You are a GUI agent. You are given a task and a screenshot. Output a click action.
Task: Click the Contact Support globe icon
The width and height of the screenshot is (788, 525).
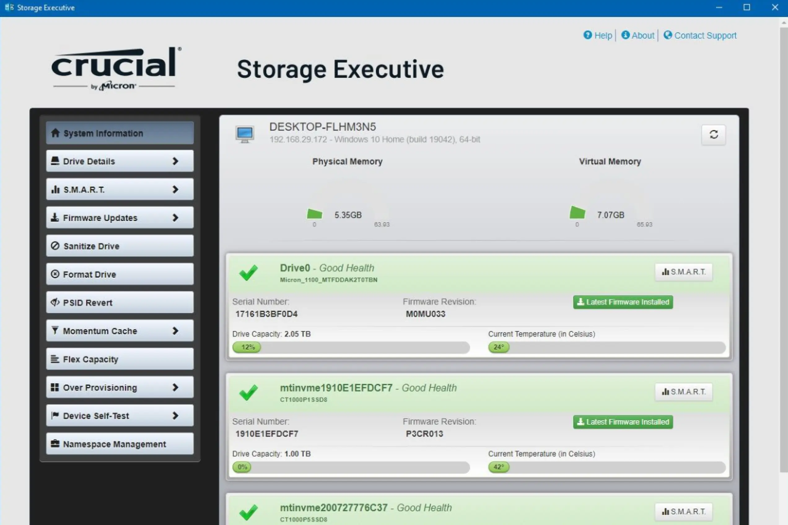tap(668, 35)
